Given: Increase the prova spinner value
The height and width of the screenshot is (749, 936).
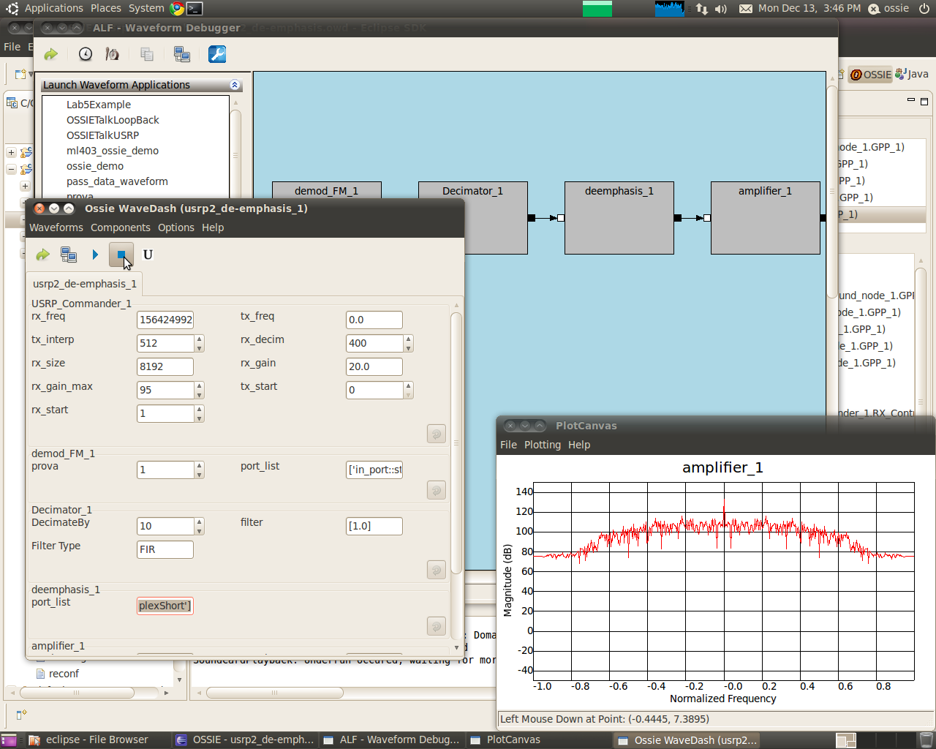Looking at the screenshot, I should tap(200, 466).
